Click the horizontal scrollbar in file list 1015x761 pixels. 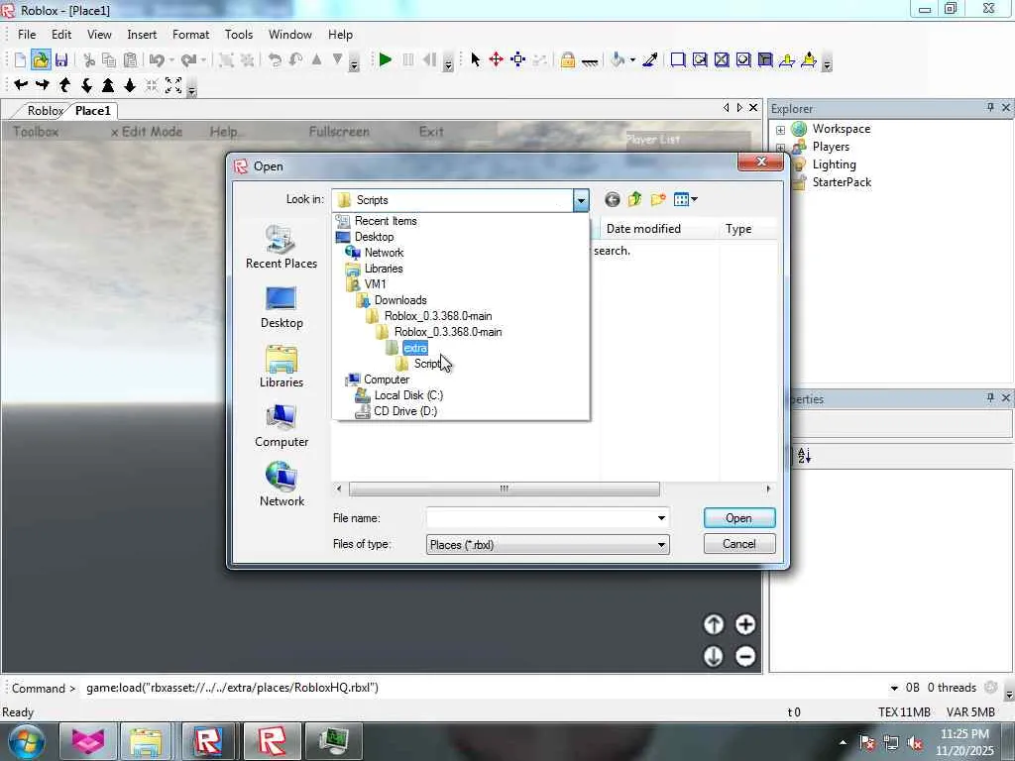504,489
